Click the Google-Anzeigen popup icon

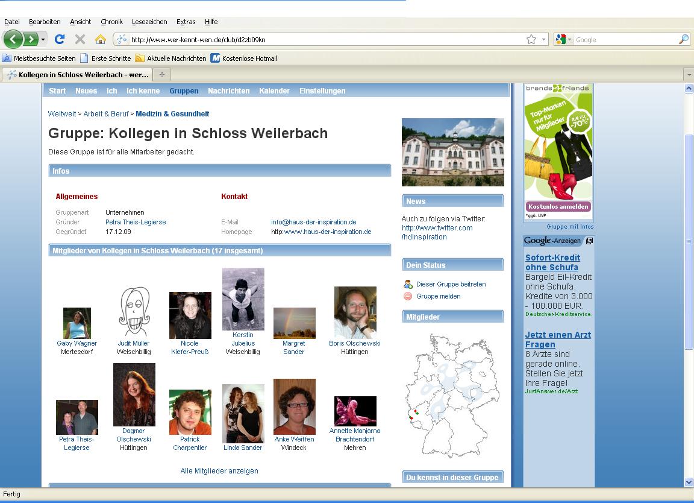click(x=589, y=241)
